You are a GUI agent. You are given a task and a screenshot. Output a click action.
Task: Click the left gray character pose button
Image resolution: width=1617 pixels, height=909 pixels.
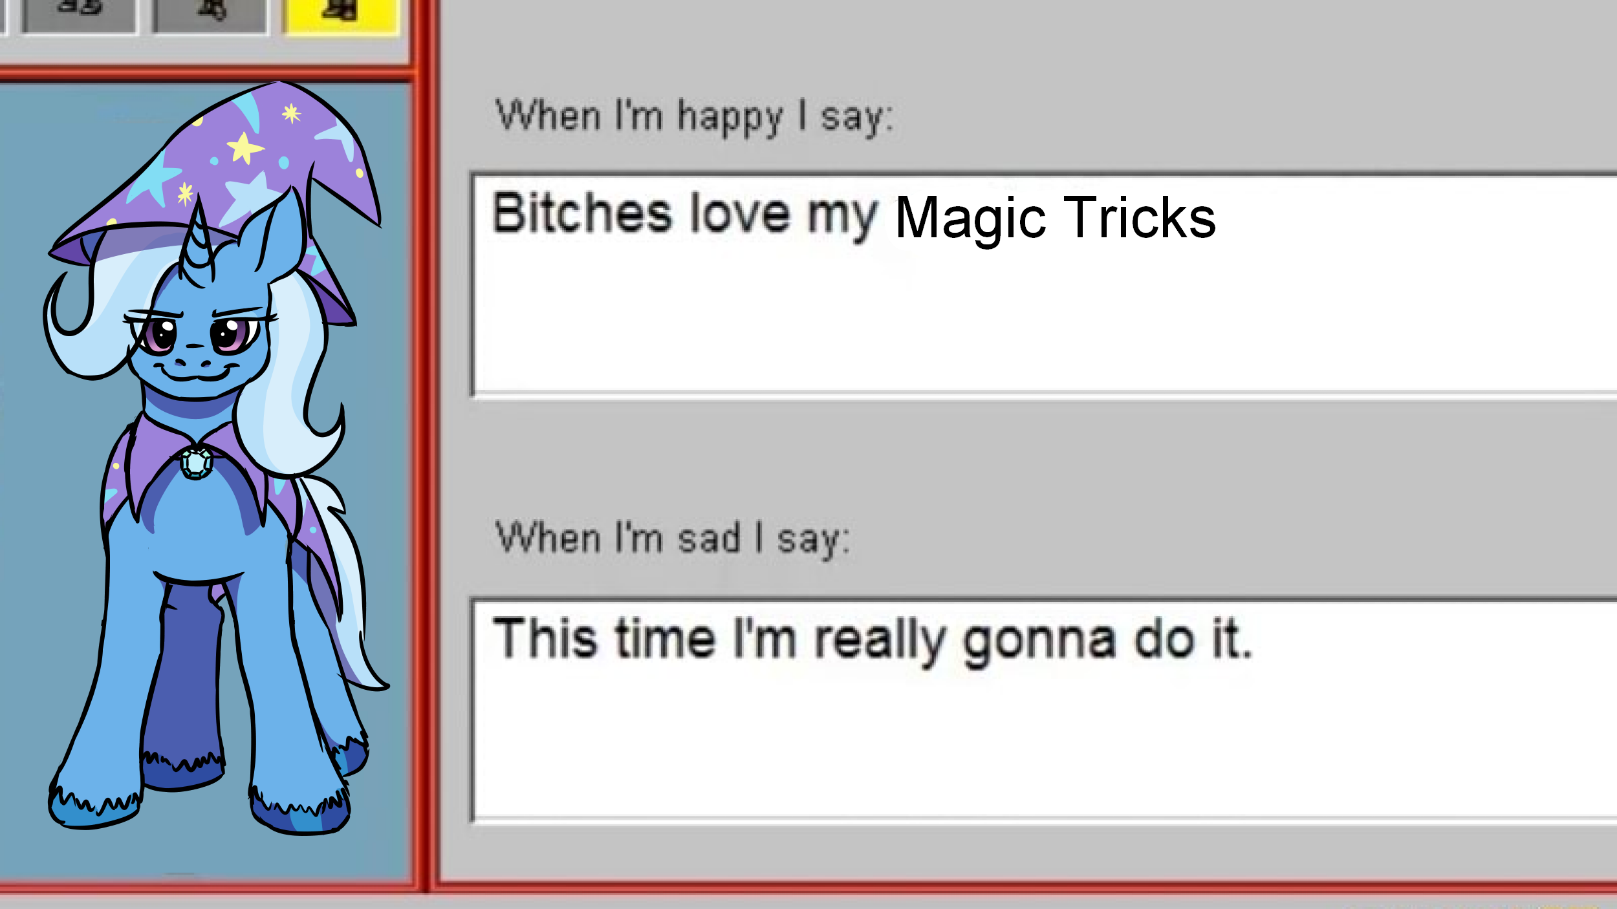tap(79, 16)
